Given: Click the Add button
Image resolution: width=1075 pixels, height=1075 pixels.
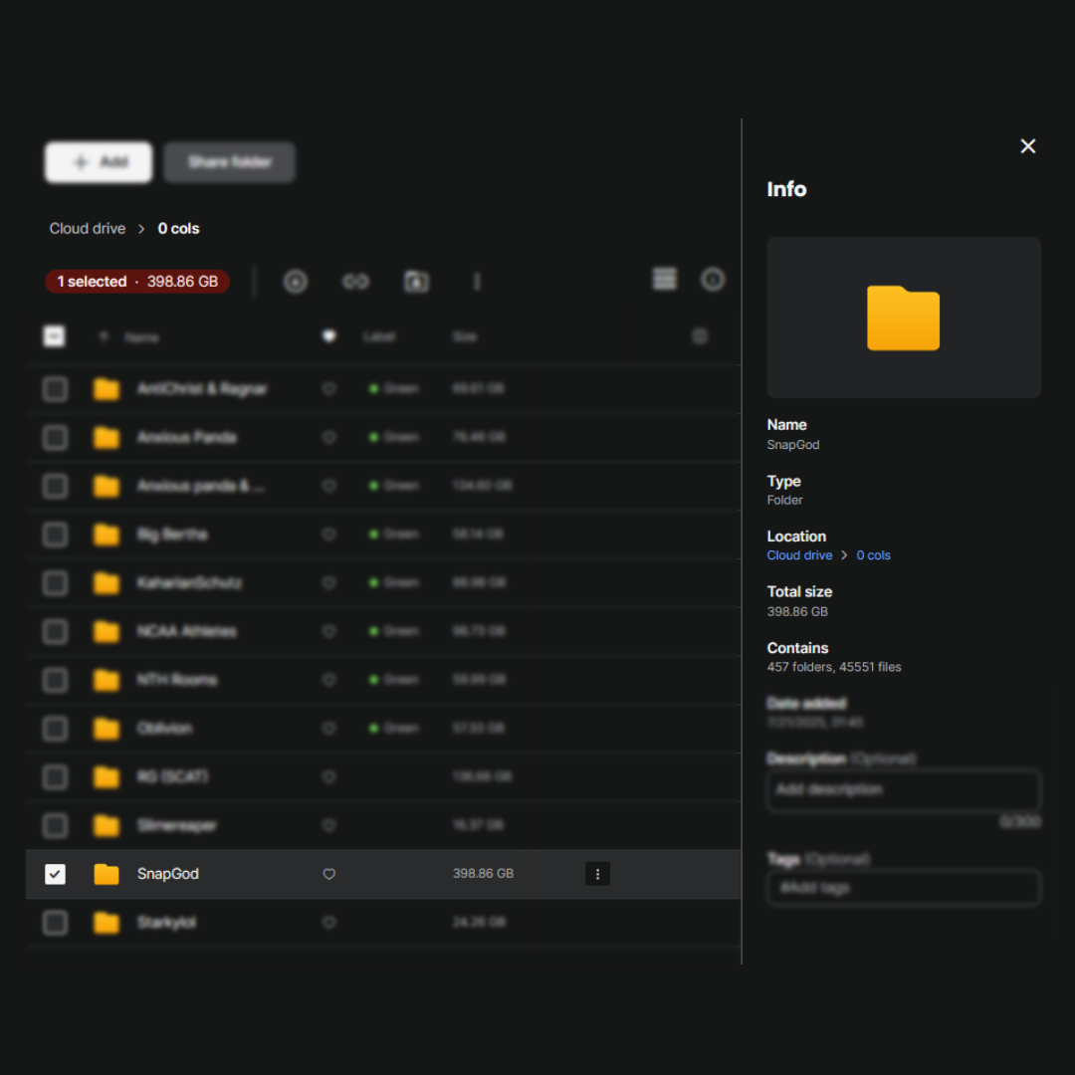Looking at the screenshot, I should 99,162.
